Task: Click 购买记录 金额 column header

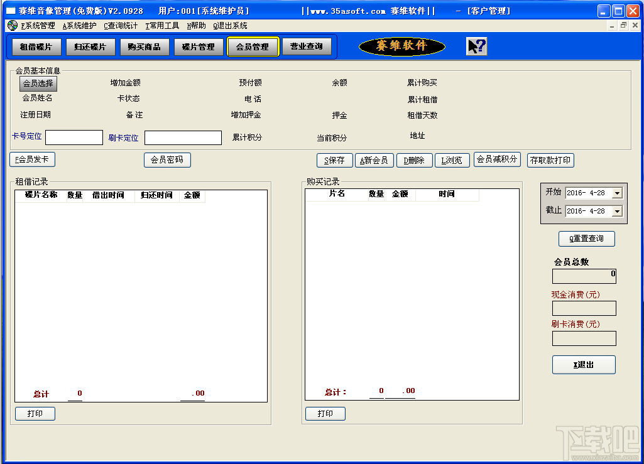Action: [x=400, y=194]
